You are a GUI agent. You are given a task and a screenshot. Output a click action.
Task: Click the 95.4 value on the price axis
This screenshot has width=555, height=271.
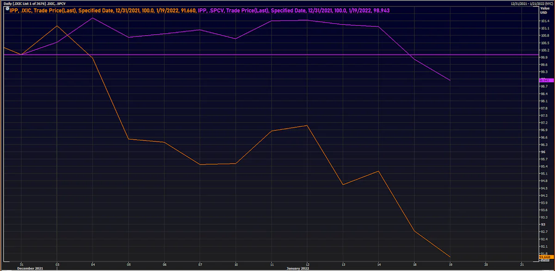point(544,166)
